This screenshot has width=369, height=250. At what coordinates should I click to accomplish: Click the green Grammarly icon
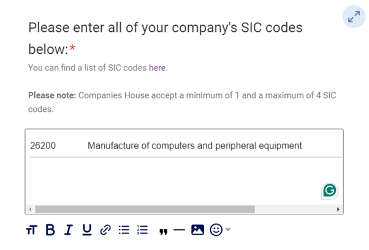click(330, 191)
